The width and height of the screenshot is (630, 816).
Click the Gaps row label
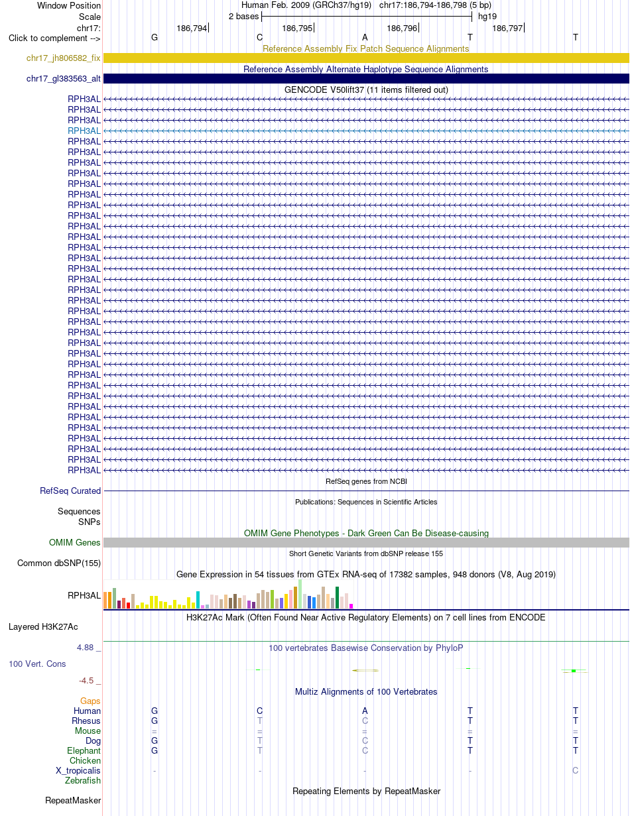(91, 701)
